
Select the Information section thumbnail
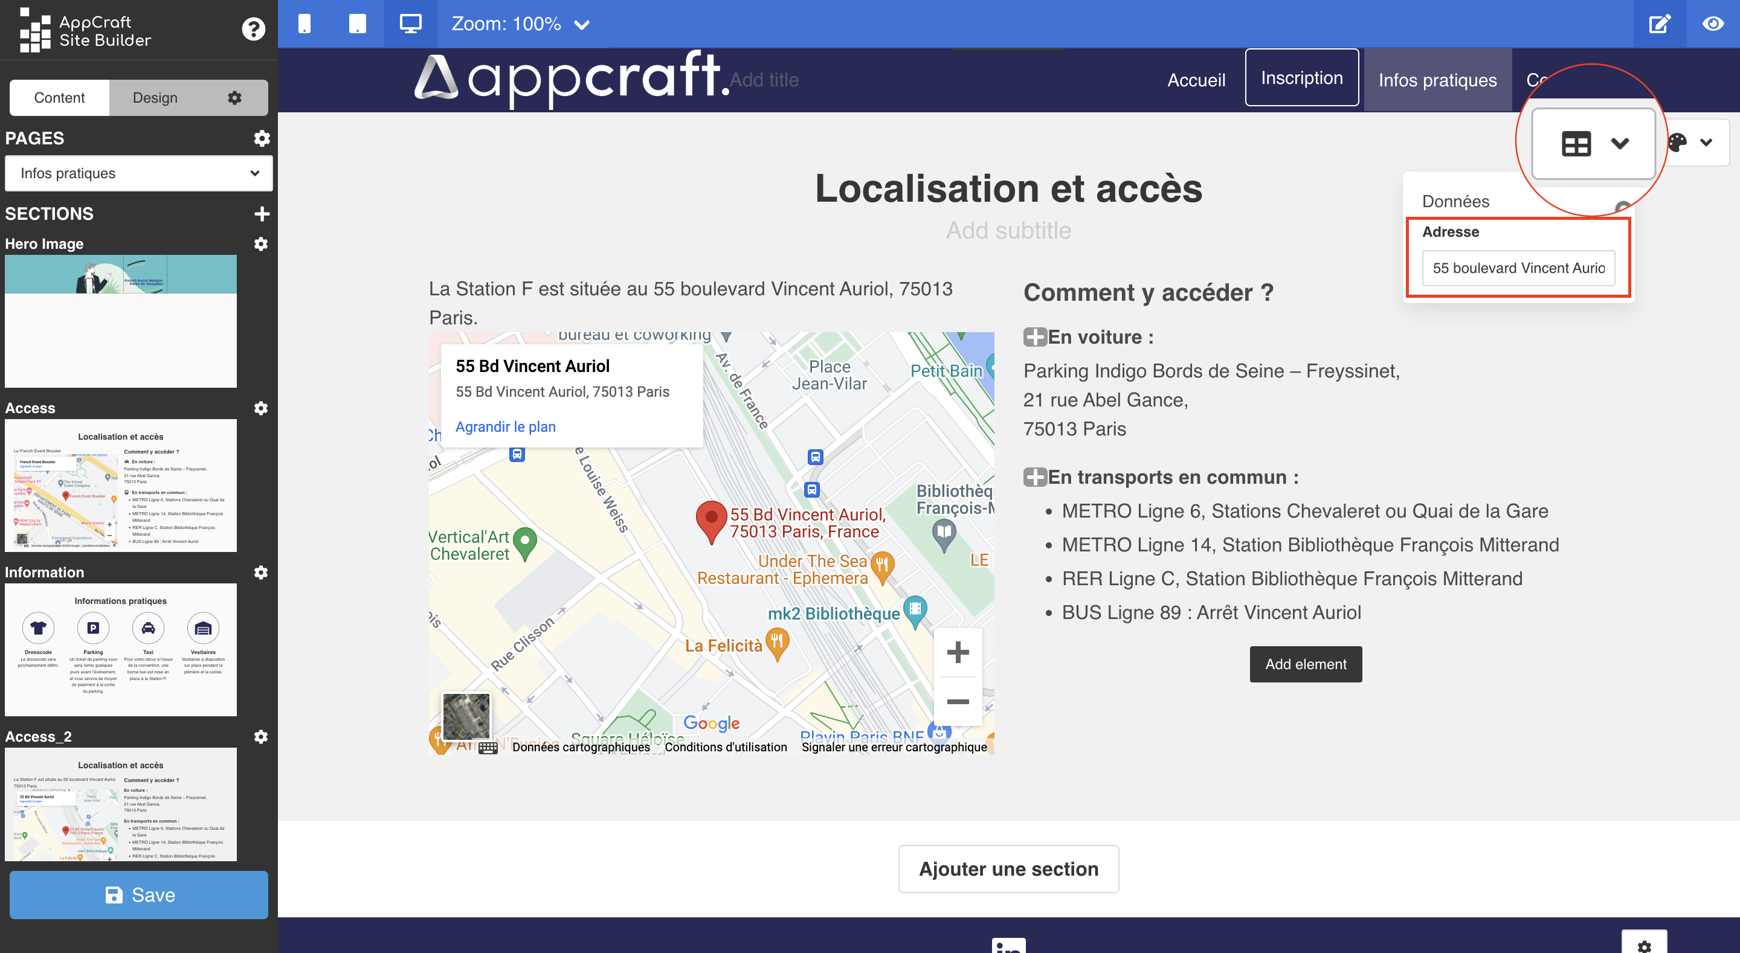121,649
